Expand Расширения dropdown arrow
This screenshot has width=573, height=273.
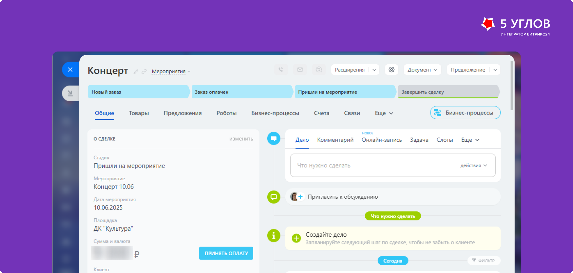pos(374,70)
